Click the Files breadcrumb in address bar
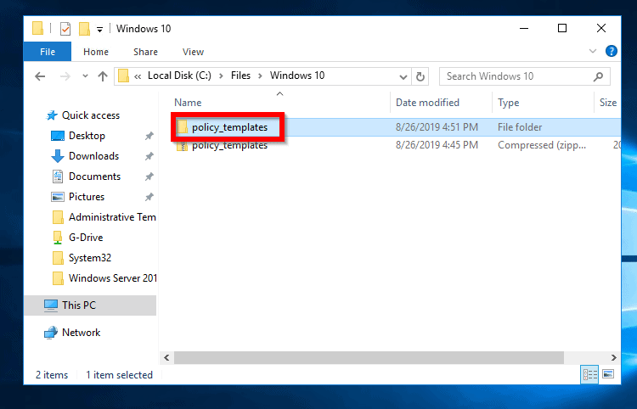The image size is (637, 409). (x=240, y=76)
